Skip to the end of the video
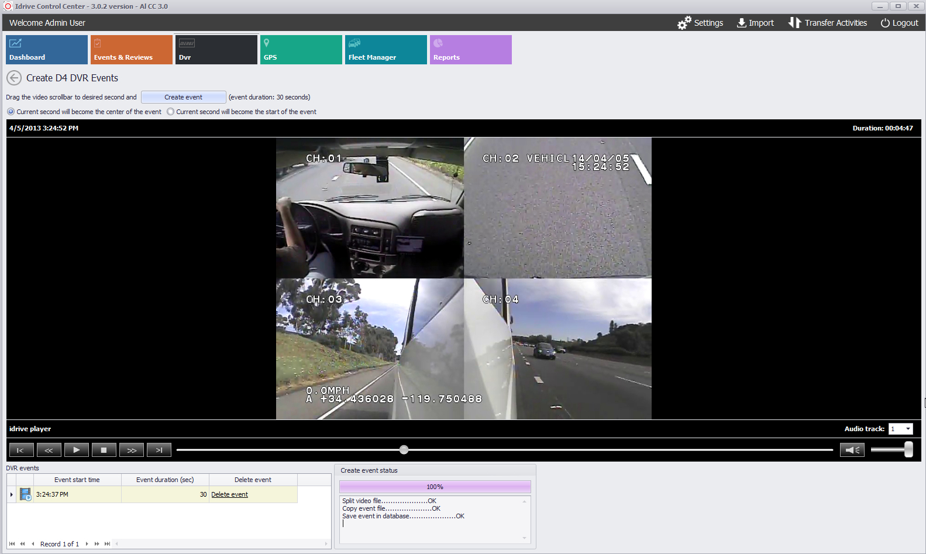The height and width of the screenshot is (554, 926). click(x=159, y=450)
